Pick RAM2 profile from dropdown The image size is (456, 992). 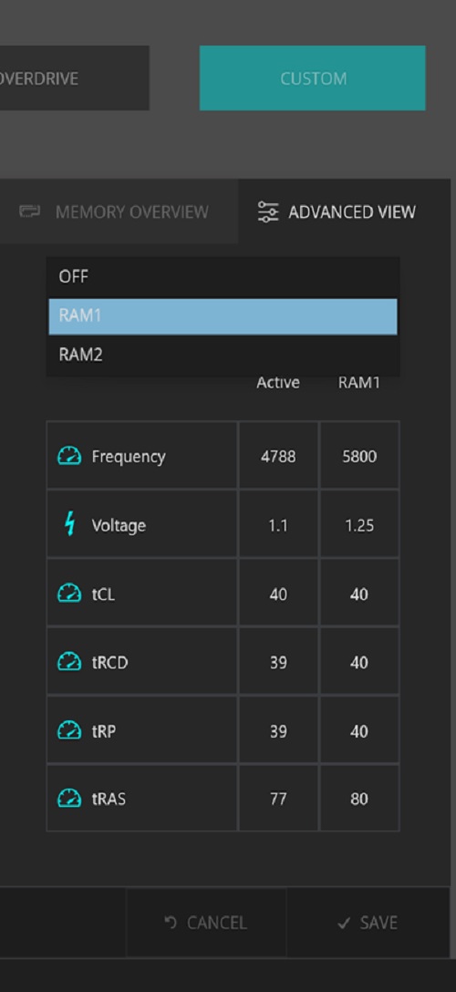tap(223, 355)
